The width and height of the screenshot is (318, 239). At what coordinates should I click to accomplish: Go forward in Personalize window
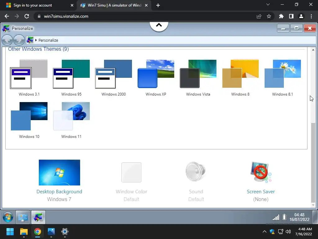(19, 40)
